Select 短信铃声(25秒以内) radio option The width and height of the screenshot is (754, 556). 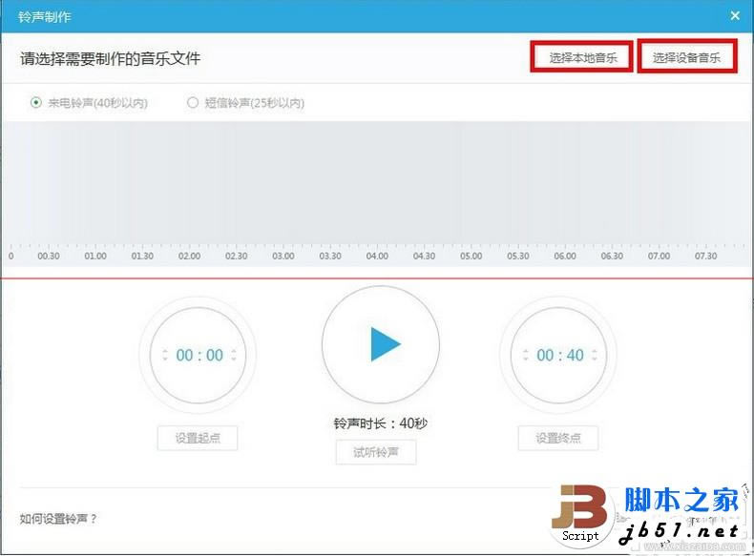pyautogui.click(x=245, y=103)
